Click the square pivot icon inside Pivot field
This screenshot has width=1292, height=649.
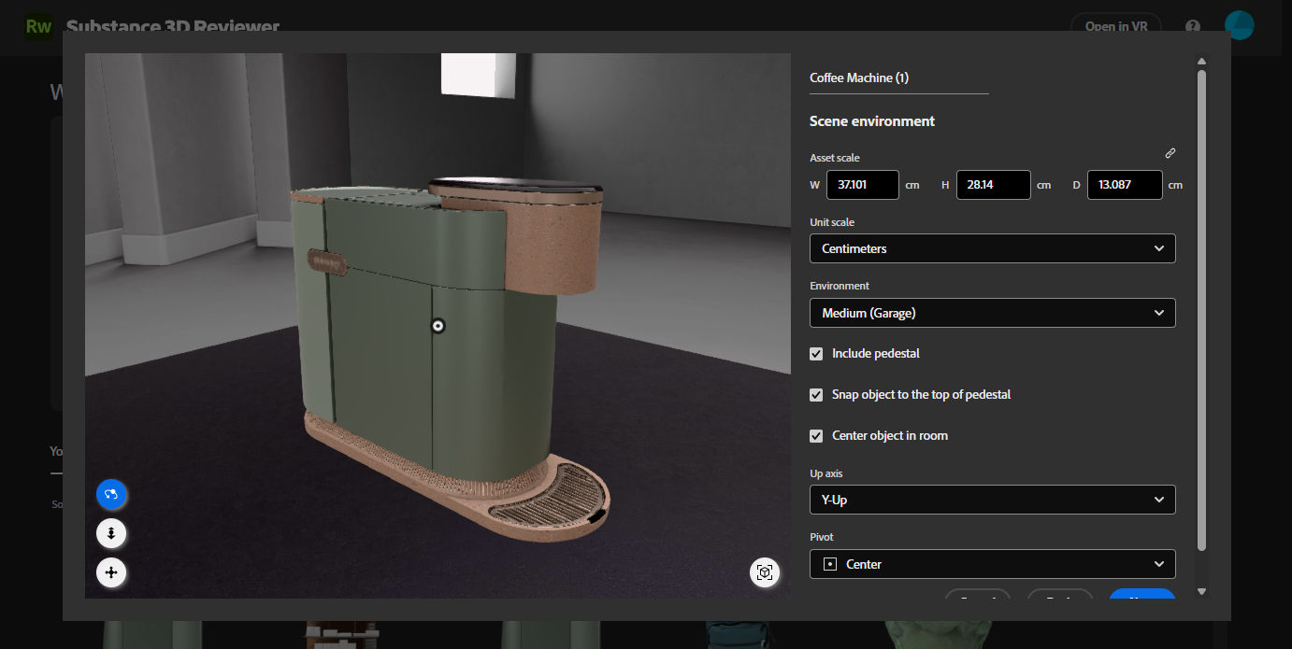pyautogui.click(x=829, y=564)
